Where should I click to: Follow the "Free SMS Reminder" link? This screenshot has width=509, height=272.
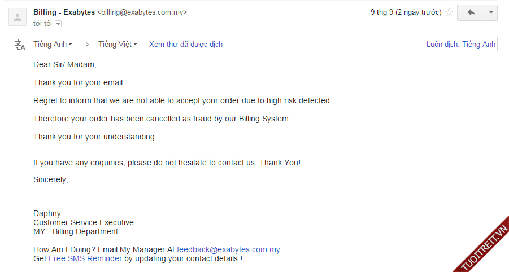coord(85,258)
